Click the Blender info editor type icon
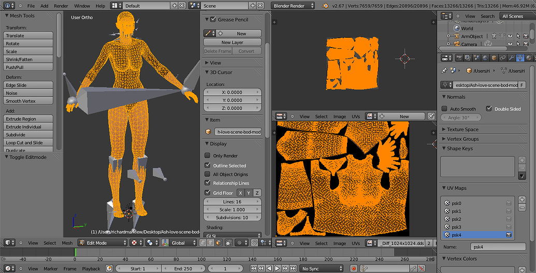 click(x=9, y=6)
